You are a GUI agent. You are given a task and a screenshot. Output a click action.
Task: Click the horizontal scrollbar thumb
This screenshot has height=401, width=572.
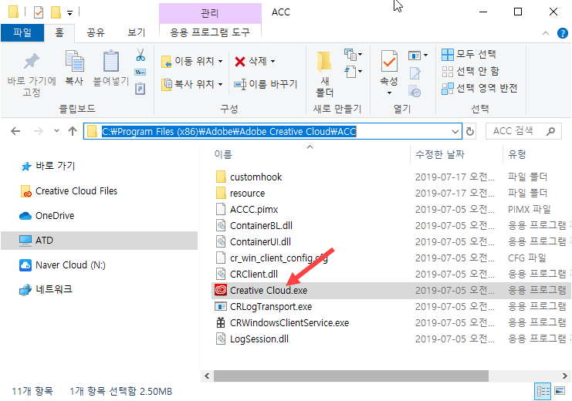pos(351,376)
